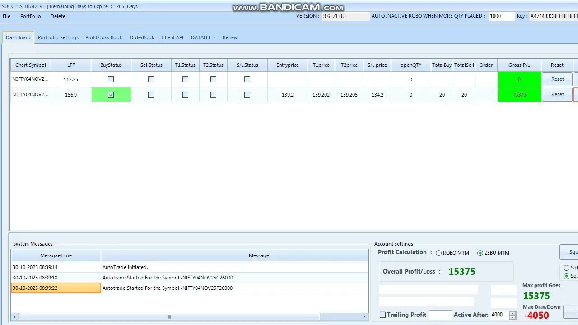Click the Delete menu item
The image size is (578, 325).
pos(58,16)
